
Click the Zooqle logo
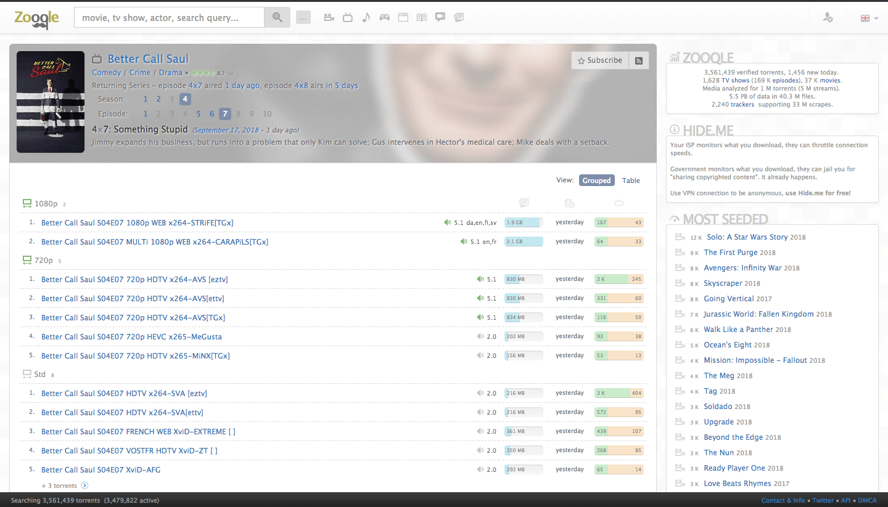pos(37,18)
